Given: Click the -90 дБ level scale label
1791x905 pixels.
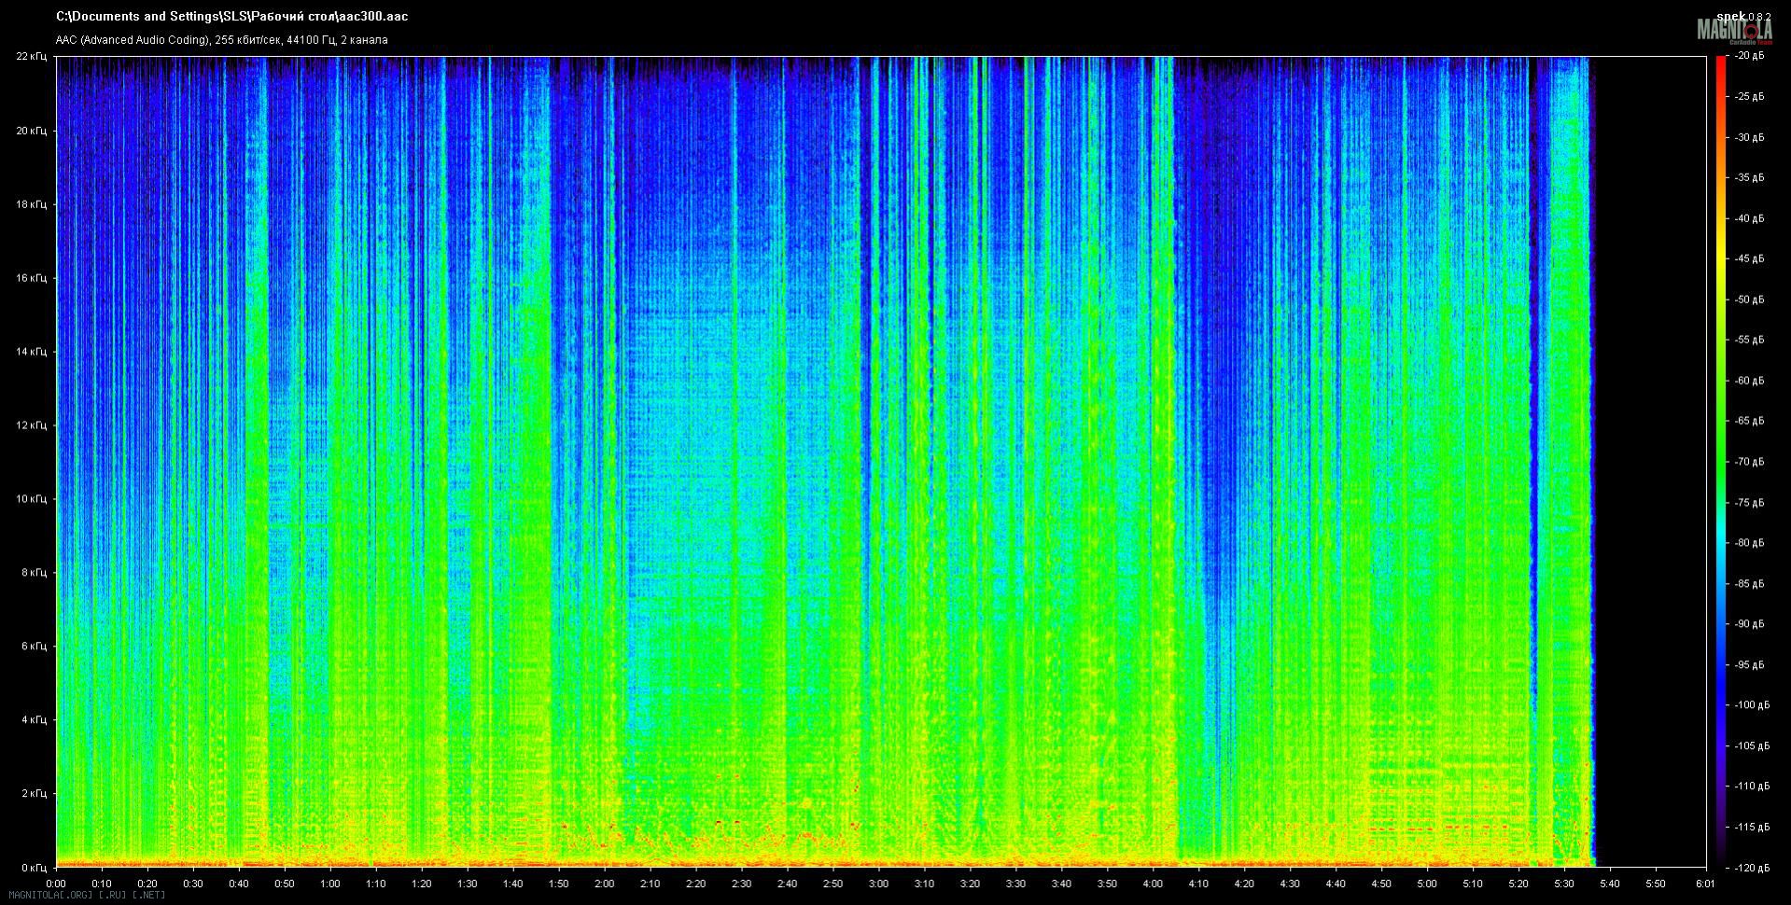Looking at the screenshot, I should pyautogui.click(x=1749, y=624).
